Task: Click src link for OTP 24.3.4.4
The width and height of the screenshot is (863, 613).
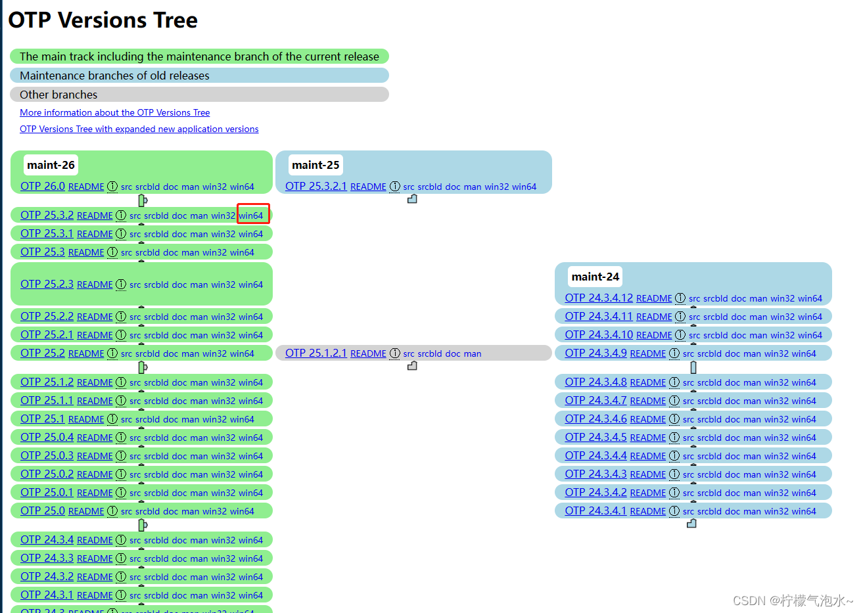Action: [688, 456]
